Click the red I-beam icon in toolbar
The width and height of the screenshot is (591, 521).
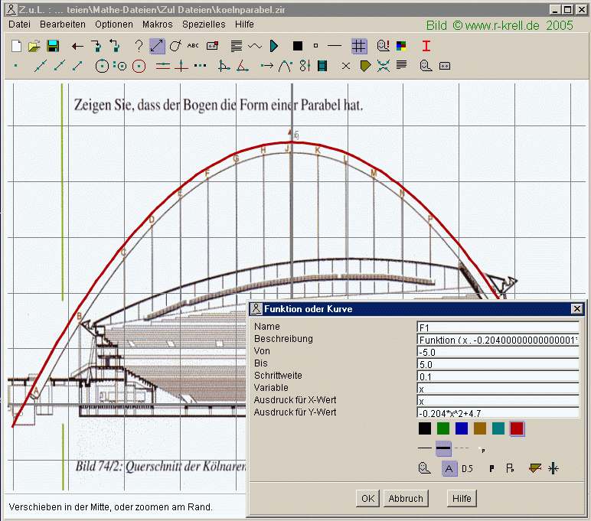[426, 46]
